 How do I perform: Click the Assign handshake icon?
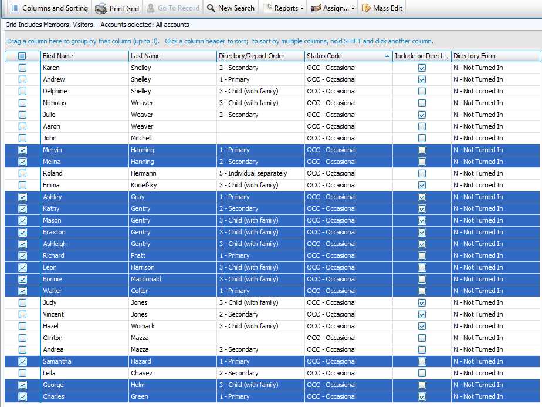[316, 8]
